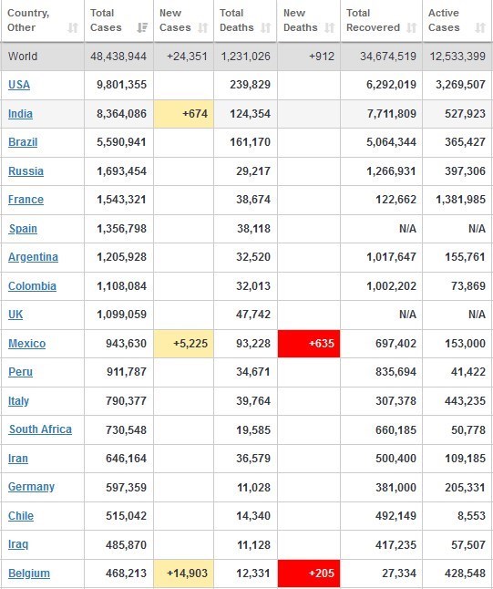Click Total Deaths sort arrows
The height and width of the screenshot is (589, 493).
click(x=266, y=27)
